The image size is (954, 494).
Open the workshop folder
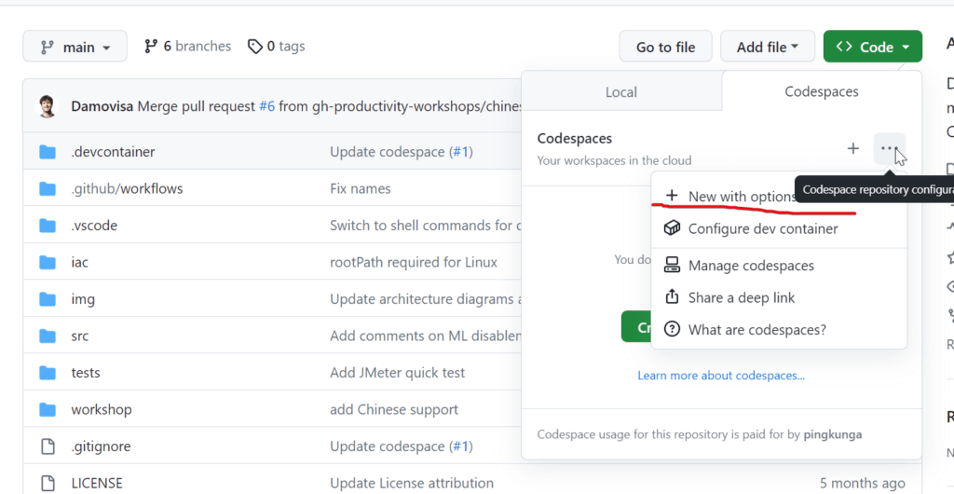pos(102,409)
